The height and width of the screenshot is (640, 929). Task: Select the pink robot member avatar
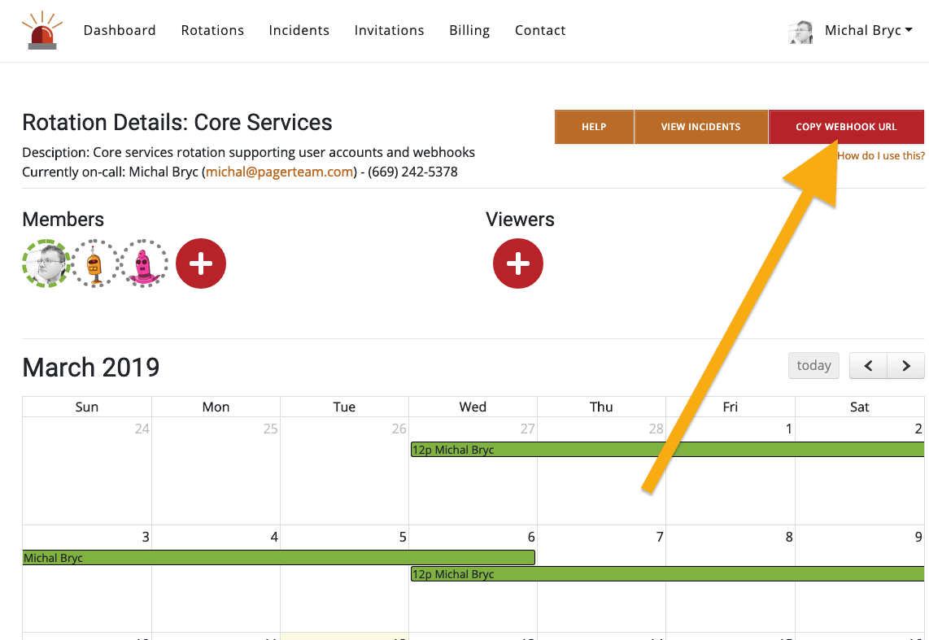144,263
